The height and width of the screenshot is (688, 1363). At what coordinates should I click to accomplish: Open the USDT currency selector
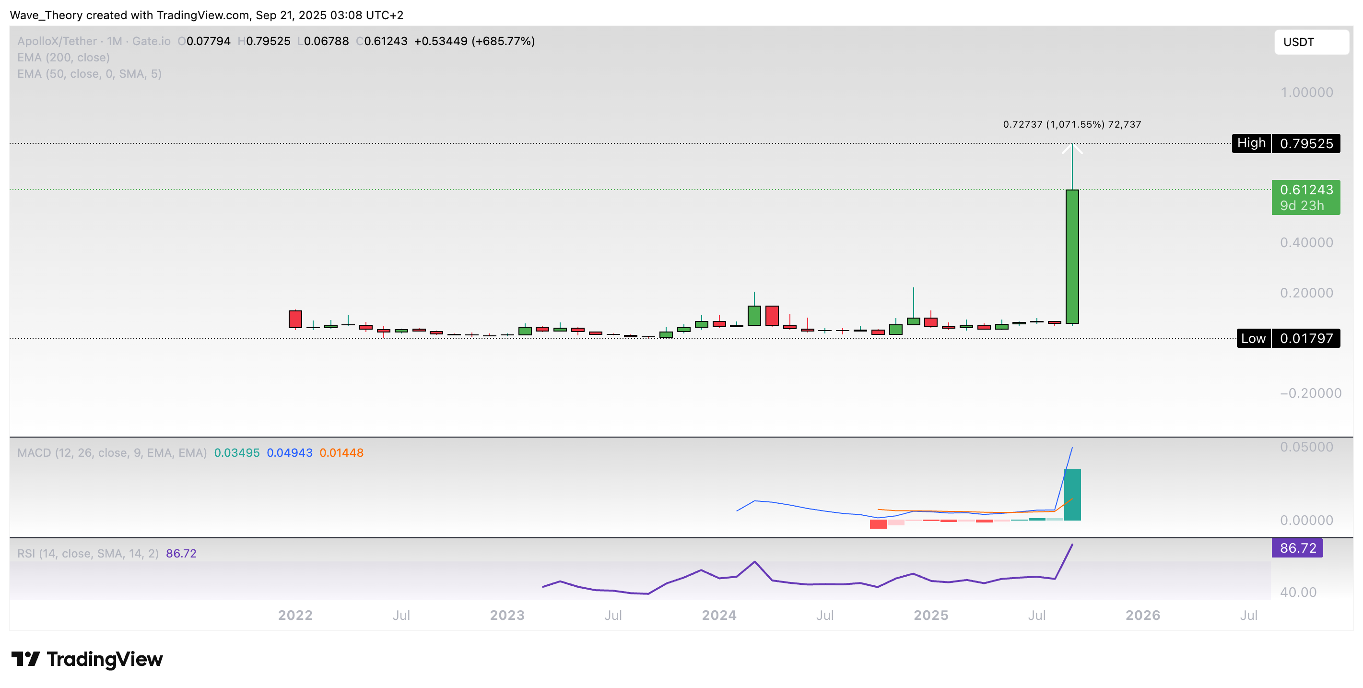[1311, 42]
